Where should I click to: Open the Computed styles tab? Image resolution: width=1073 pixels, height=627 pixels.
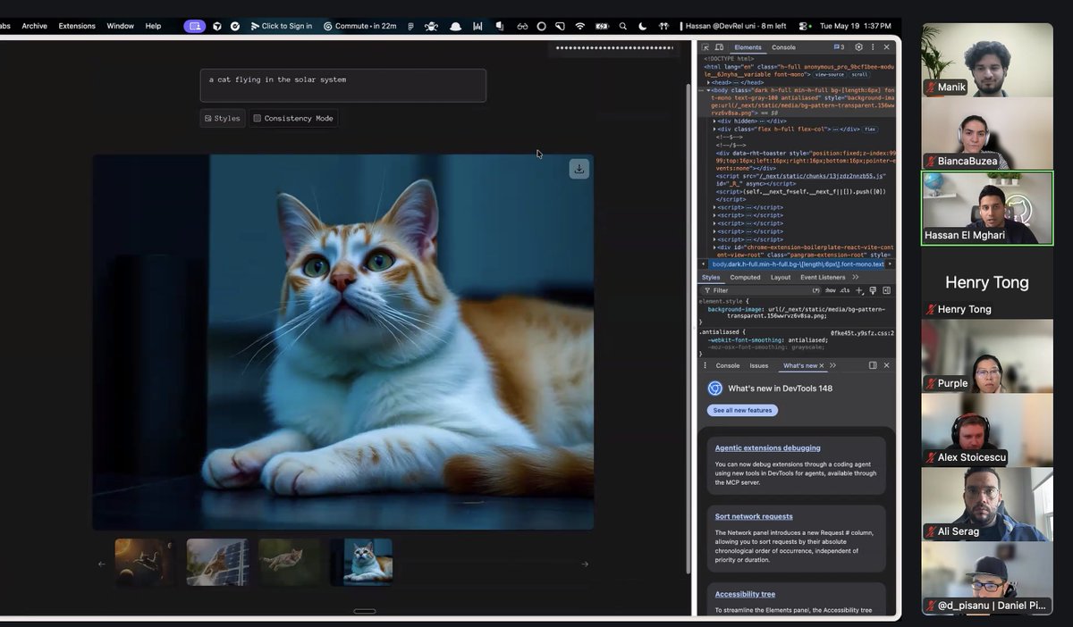click(745, 277)
